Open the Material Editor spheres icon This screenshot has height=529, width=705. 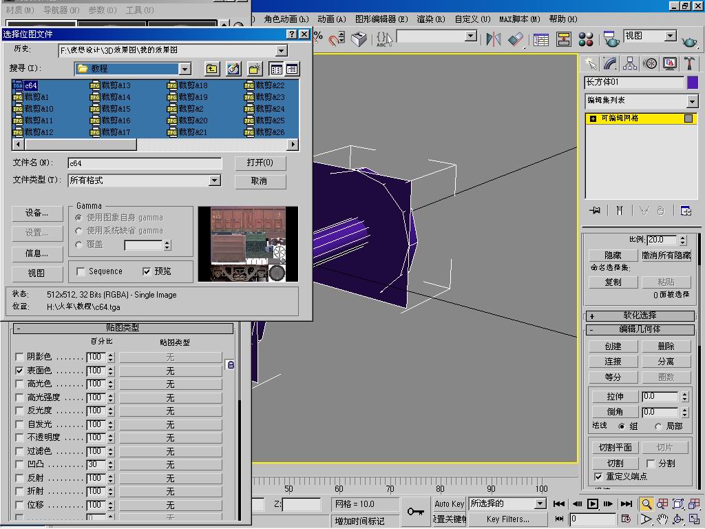pyautogui.click(x=586, y=39)
